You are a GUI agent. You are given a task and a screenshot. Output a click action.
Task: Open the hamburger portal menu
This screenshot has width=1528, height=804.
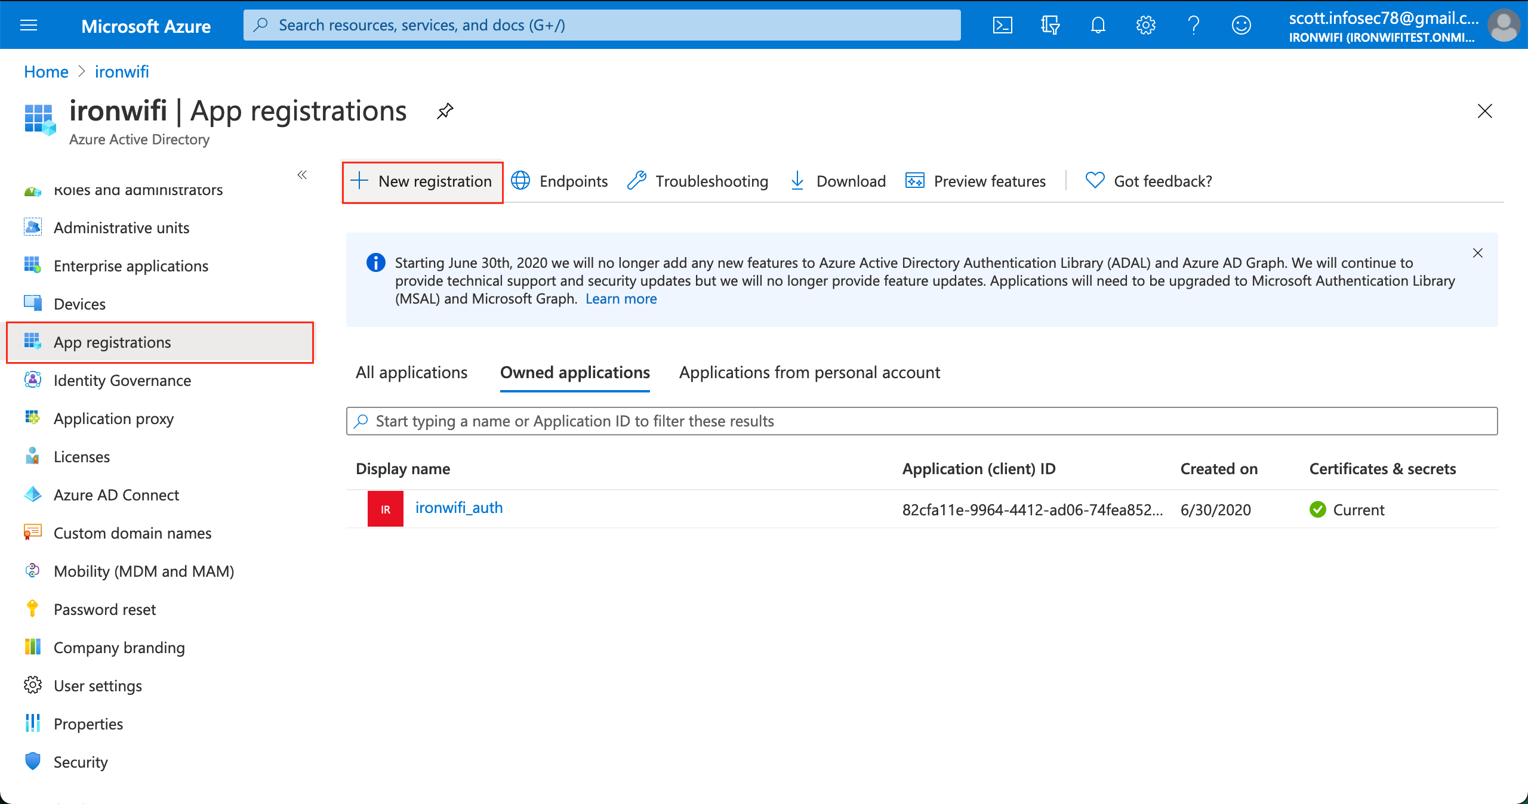[x=29, y=25]
